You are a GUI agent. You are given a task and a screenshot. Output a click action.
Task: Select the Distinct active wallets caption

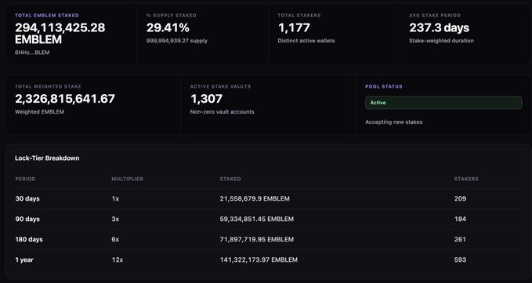306,41
